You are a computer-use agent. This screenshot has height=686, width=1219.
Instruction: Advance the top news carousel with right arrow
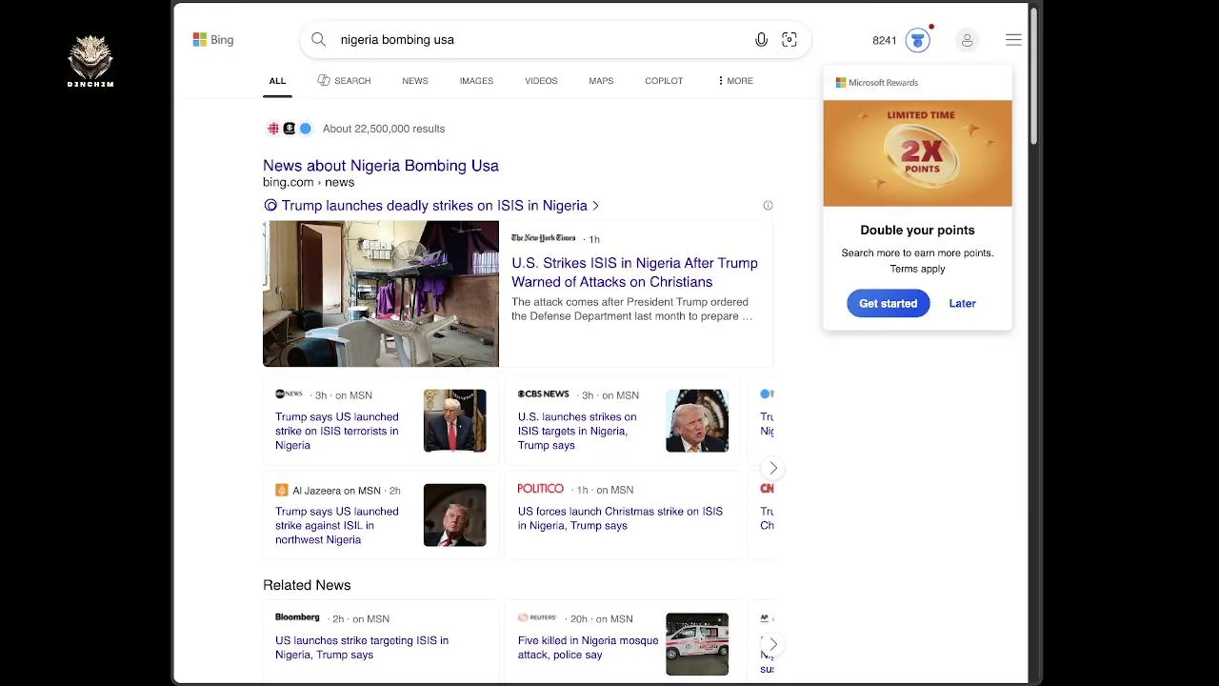[x=773, y=468]
